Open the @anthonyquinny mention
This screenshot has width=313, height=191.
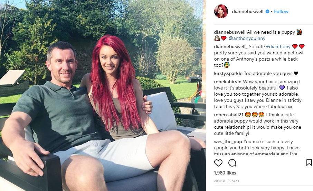coord(247,38)
